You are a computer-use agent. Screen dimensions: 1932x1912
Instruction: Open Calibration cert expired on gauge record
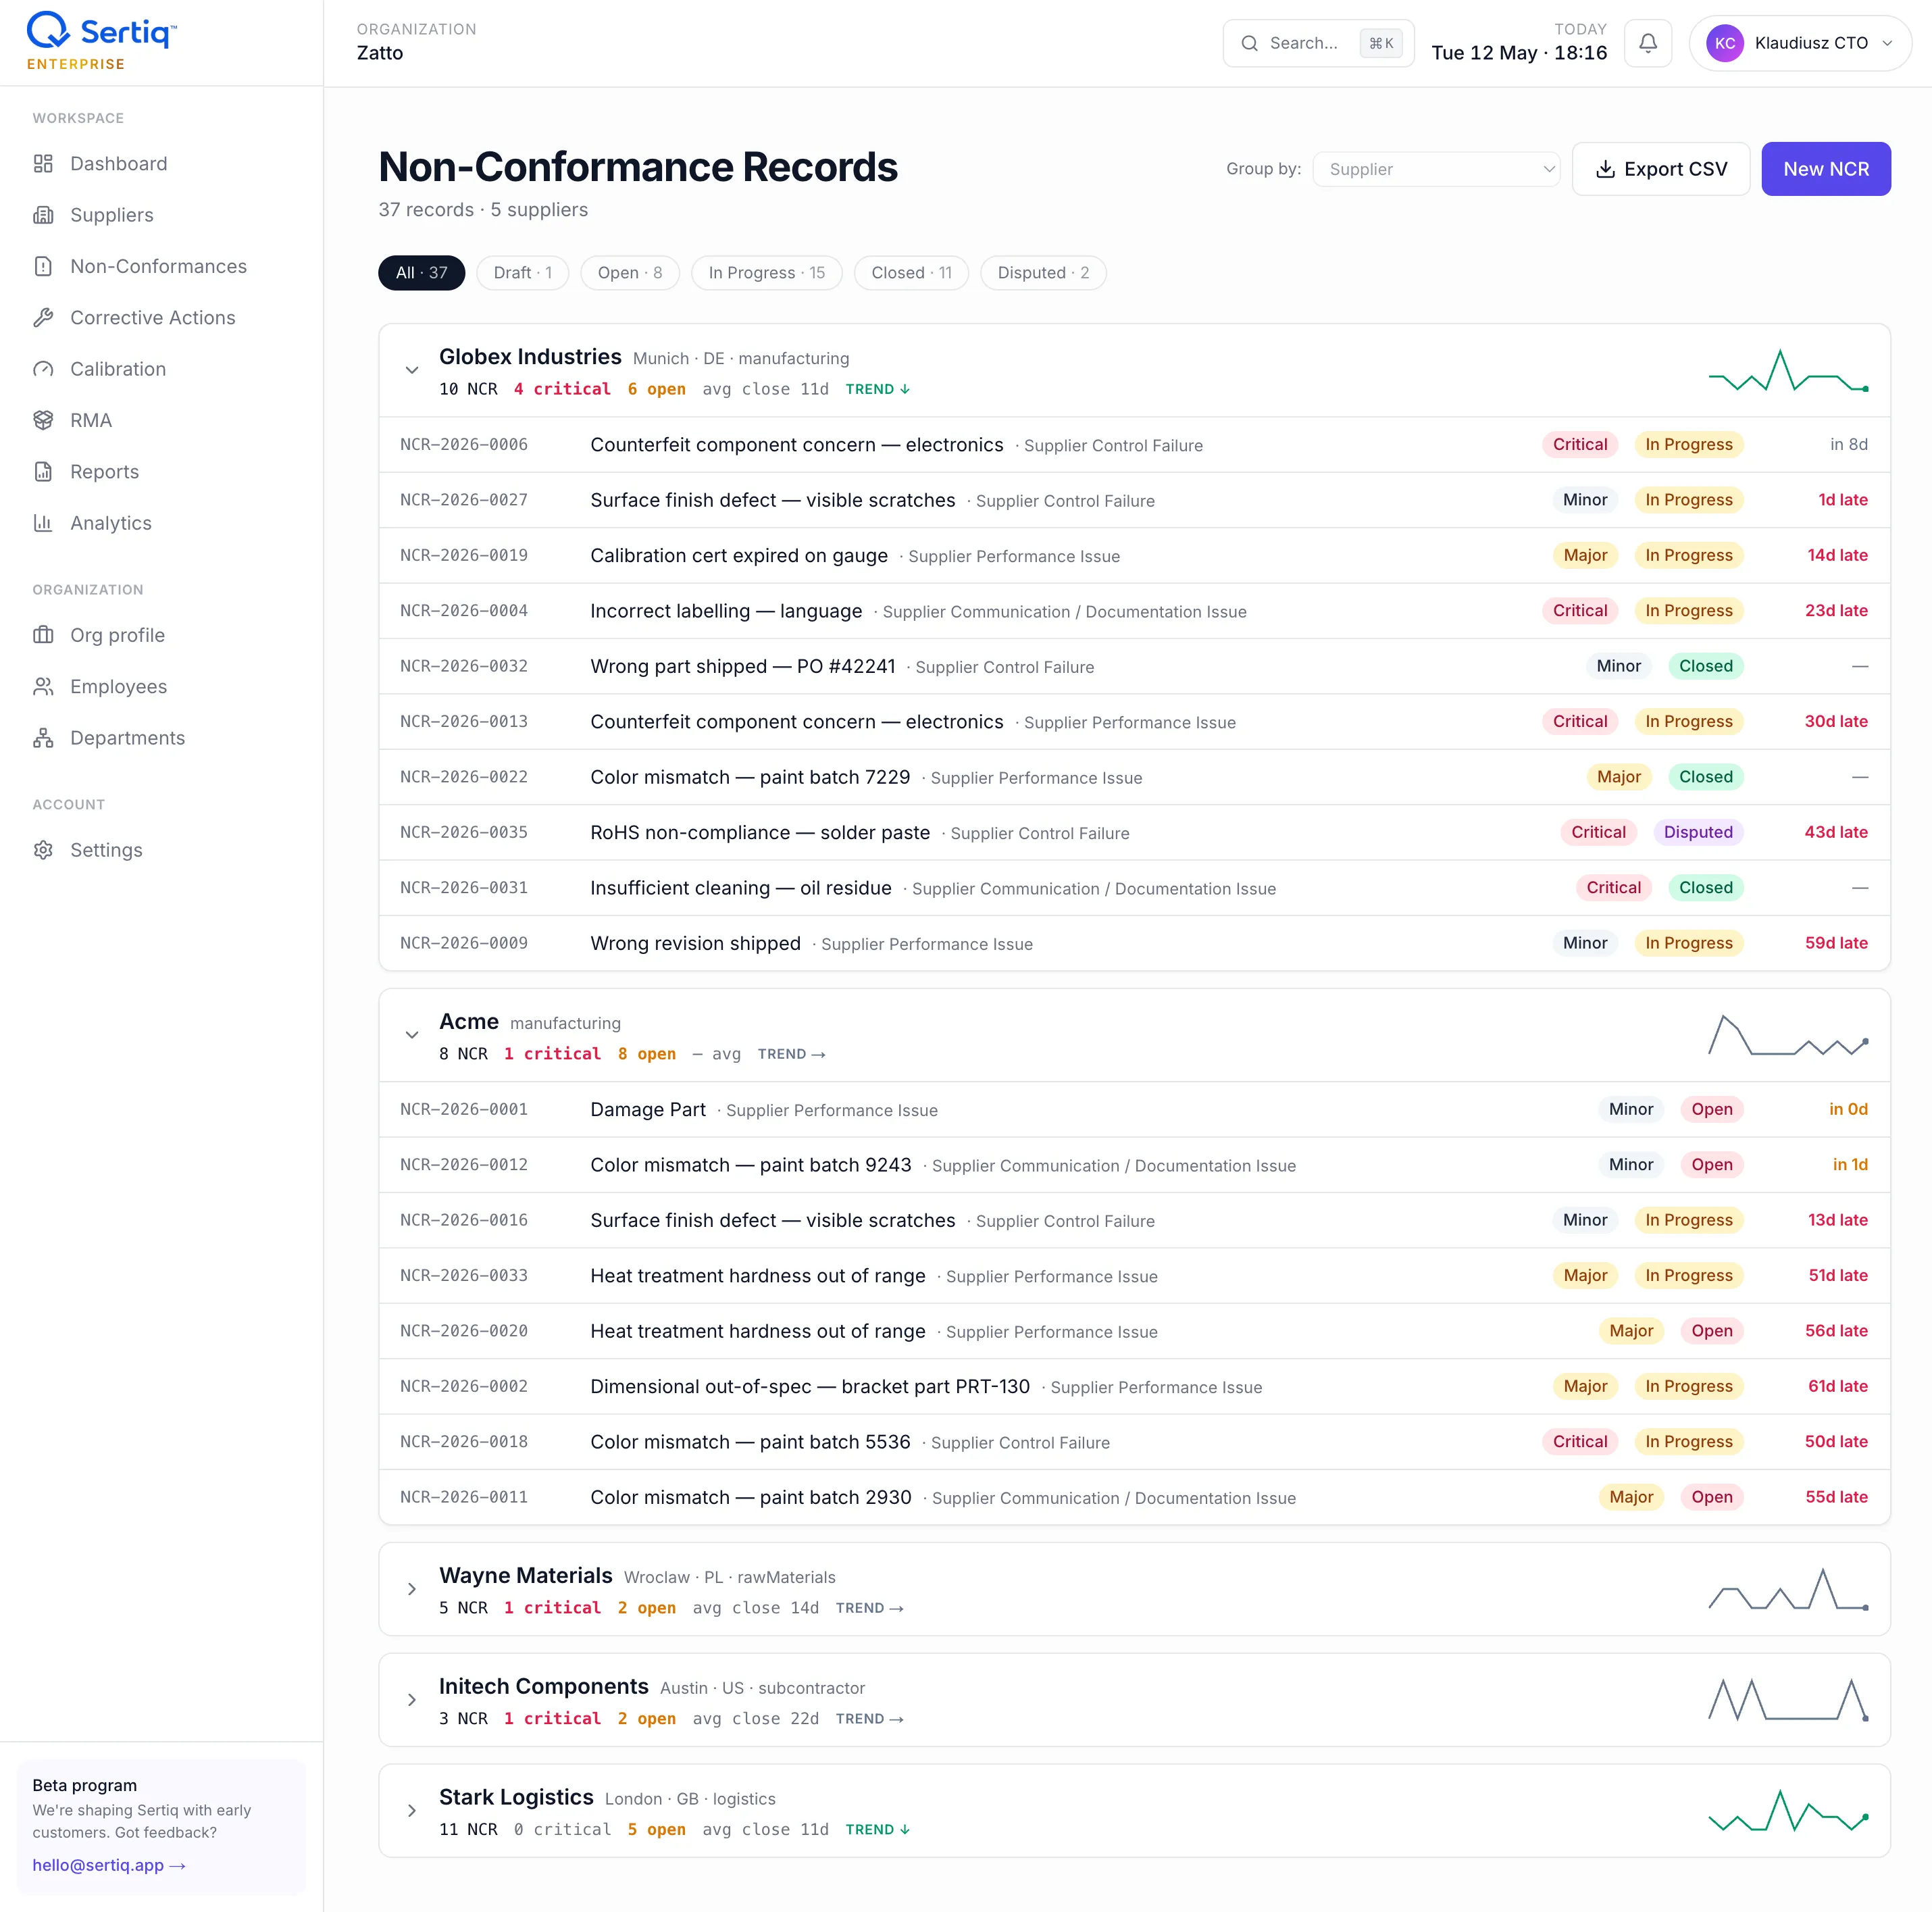[1134, 555]
